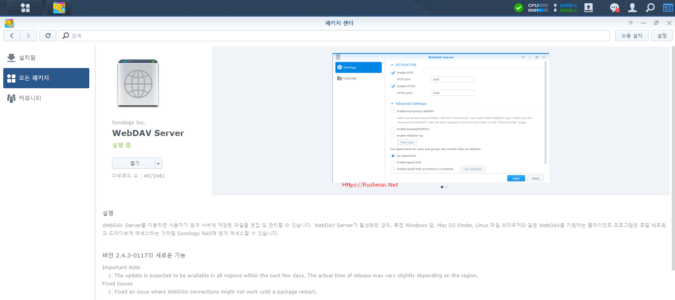Click the package search field
The width and height of the screenshot is (675, 300).
pyautogui.click(x=334, y=36)
